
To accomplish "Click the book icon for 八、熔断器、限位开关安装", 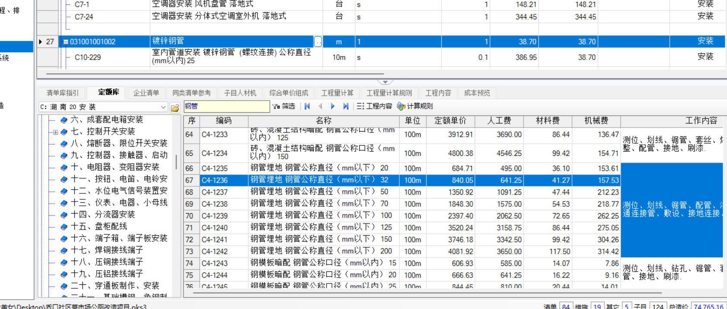I will click(64, 144).
